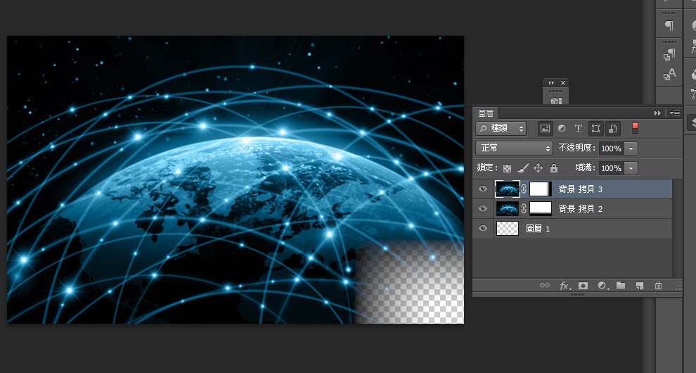The height and width of the screenshot is (373, 696).
Task: Open the fill slider dropdown arrow
Action: [631, 168]
